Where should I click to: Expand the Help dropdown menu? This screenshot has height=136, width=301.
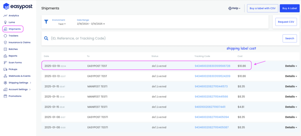pyautogui.click(x=234, y=8)
